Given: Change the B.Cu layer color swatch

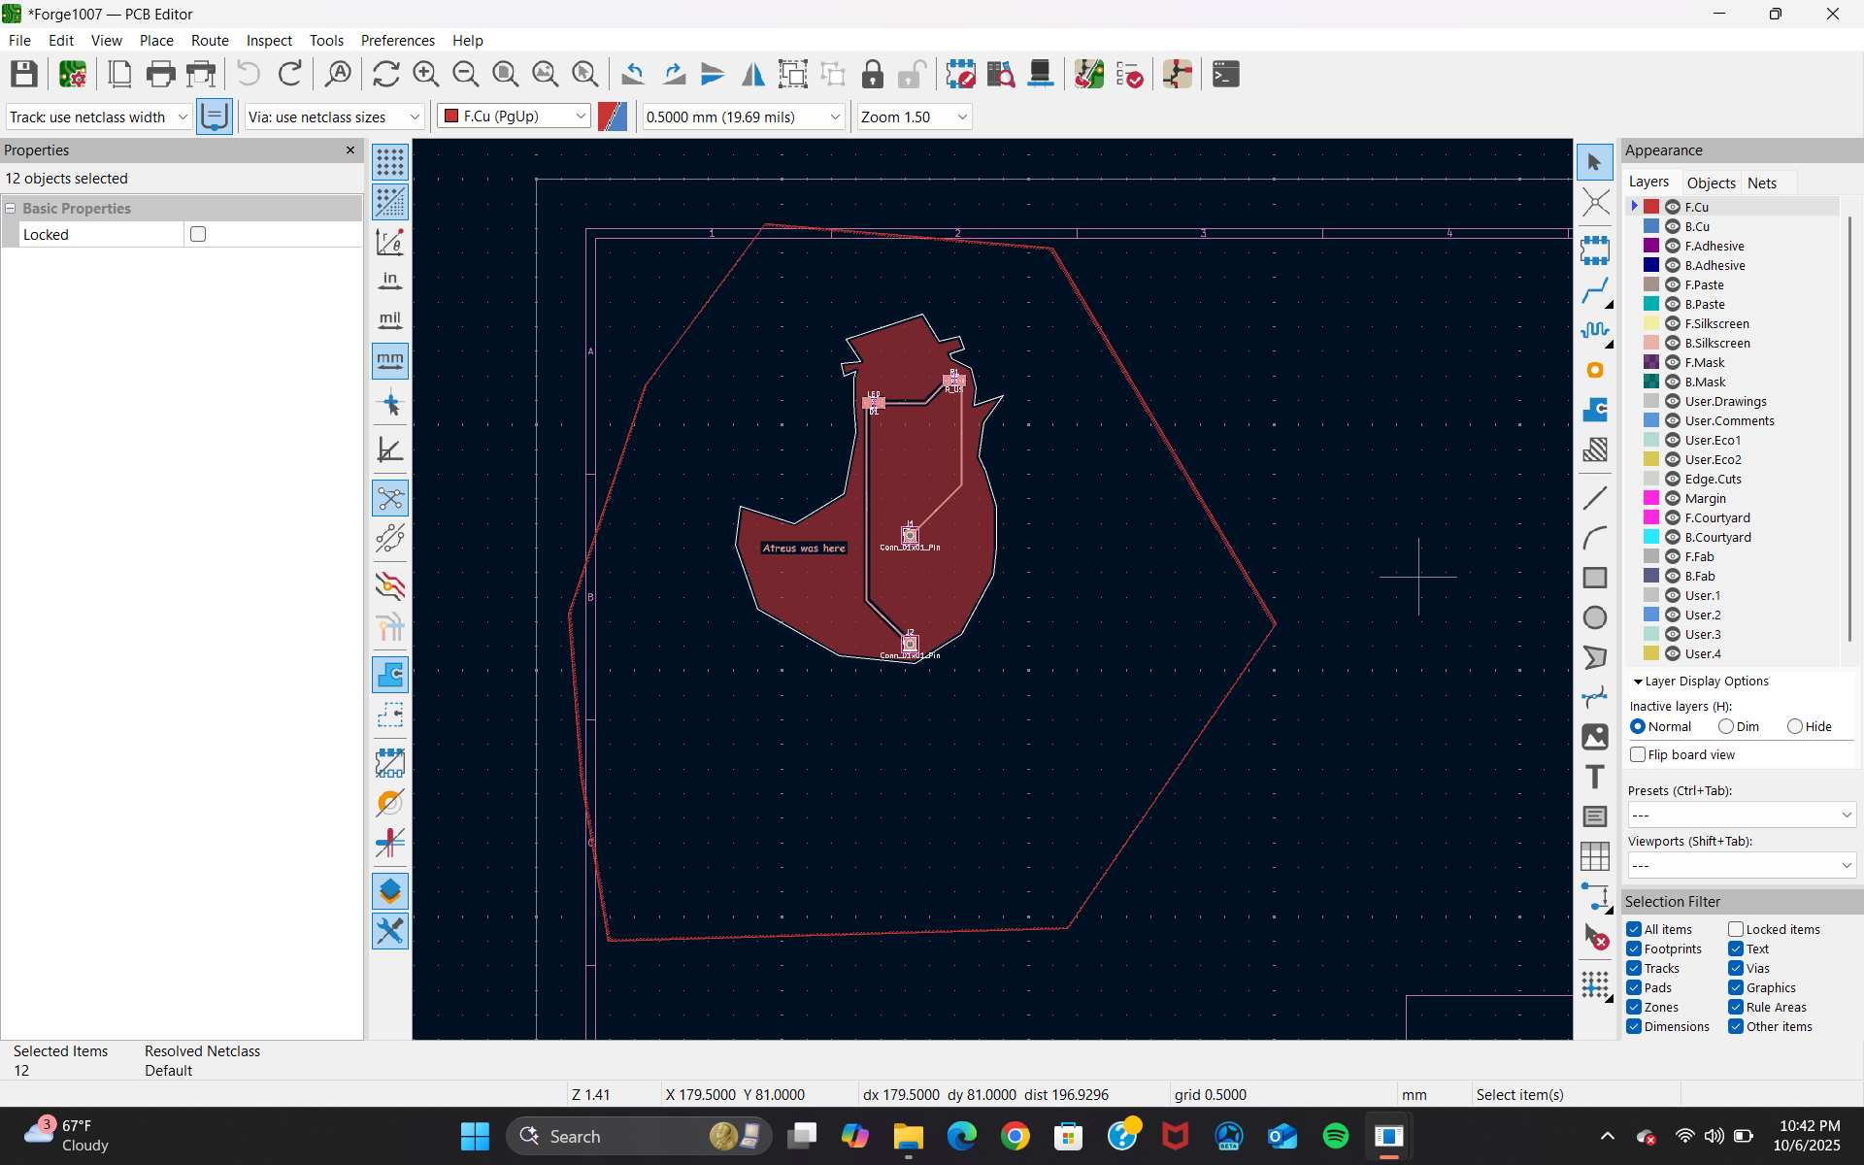Looking at the screenshot, I should click(1650, 225).
